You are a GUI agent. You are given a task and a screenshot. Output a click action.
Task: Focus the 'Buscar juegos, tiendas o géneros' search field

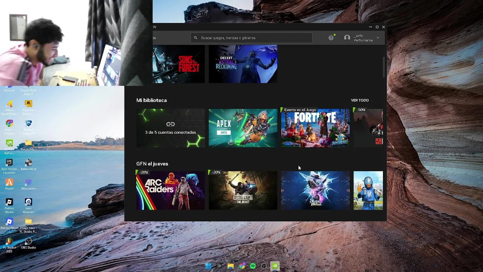(252, 38)
